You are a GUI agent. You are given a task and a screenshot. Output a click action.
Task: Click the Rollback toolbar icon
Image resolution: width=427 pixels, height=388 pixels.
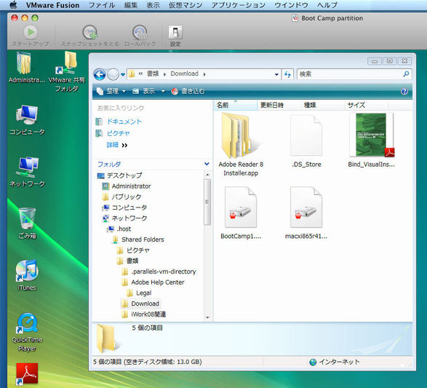coord(140,33)
